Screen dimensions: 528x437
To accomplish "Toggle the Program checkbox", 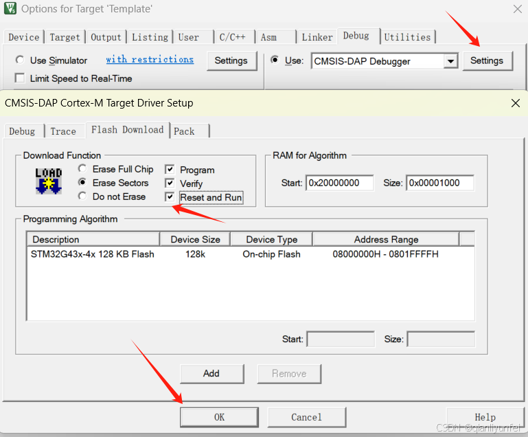I will pos(170,169).
